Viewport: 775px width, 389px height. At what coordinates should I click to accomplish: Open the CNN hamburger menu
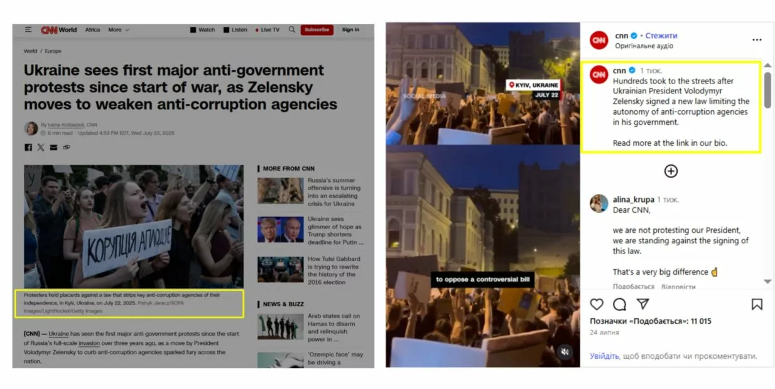click(28, 29)
